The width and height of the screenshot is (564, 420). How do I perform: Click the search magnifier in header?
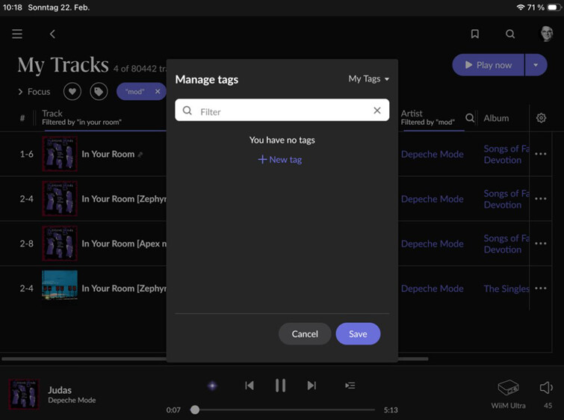(510, 34)
